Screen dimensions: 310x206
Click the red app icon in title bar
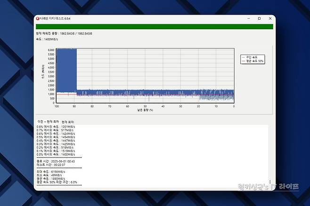[38, 19]
